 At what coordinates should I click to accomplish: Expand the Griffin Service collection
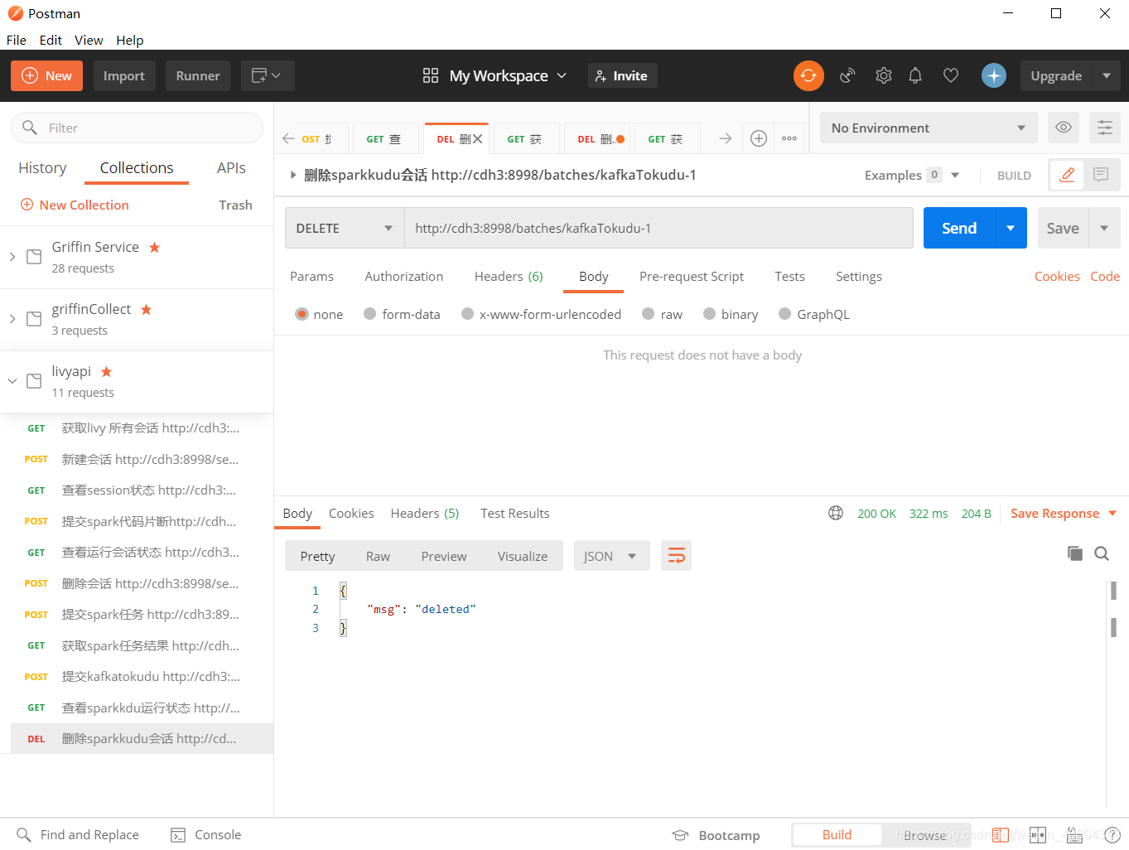[12, 257]
